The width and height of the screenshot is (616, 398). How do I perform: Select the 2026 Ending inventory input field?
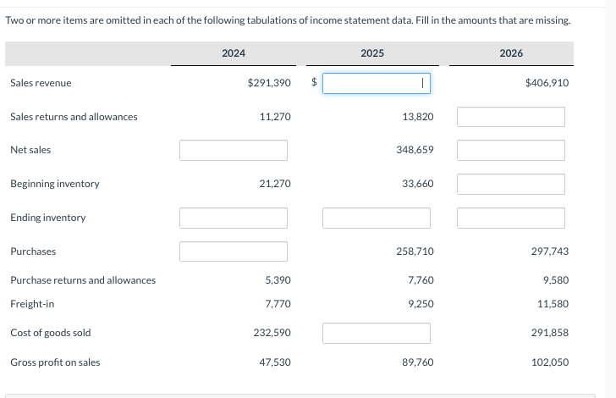[511, 218]
